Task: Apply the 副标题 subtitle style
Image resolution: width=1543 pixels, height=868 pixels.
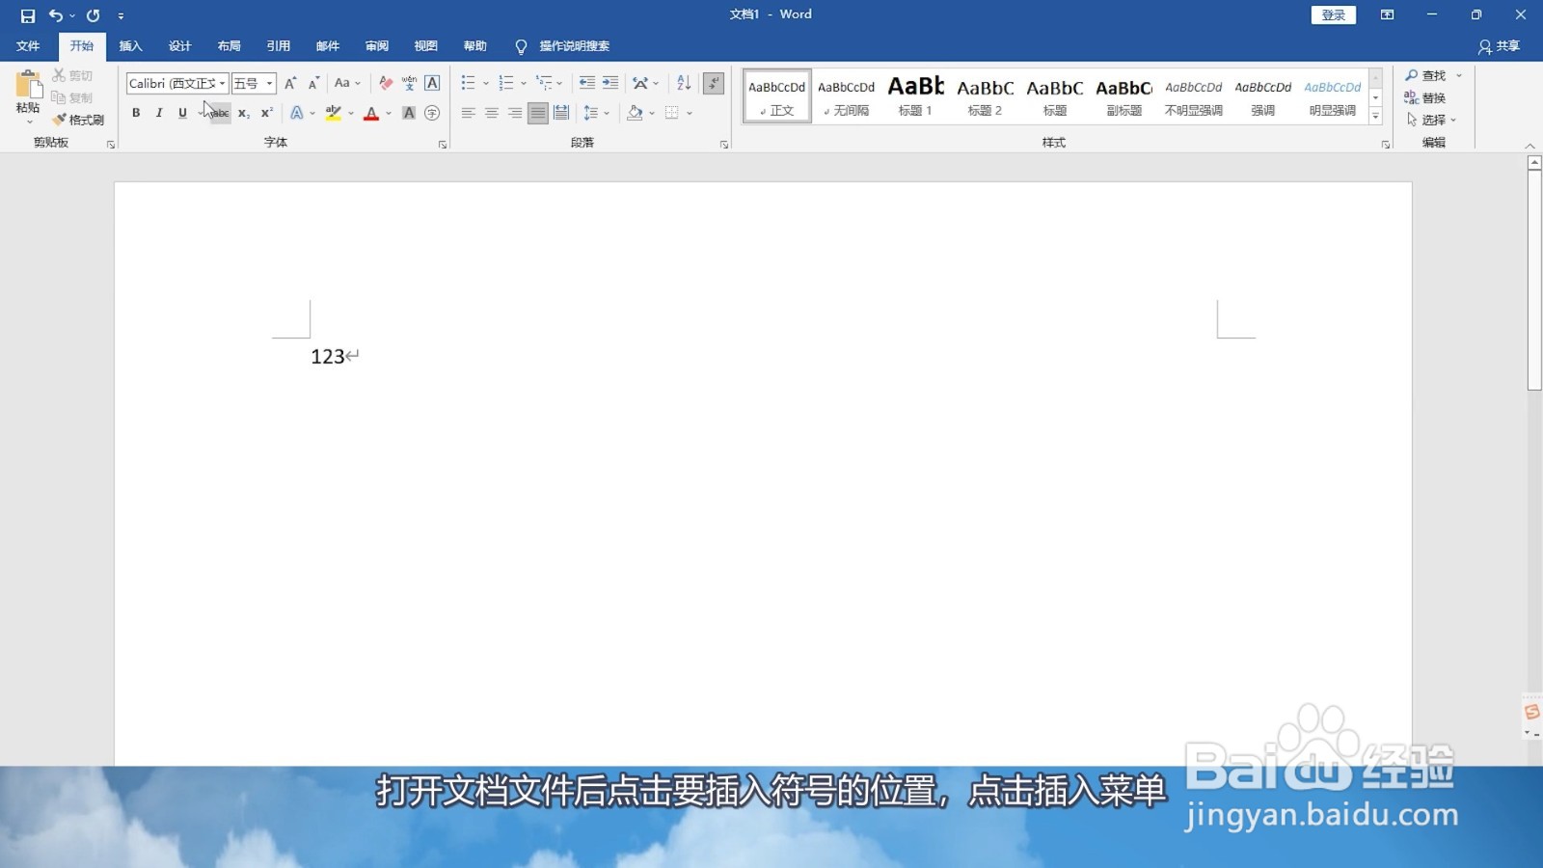Action: [x=1123, y=96]
